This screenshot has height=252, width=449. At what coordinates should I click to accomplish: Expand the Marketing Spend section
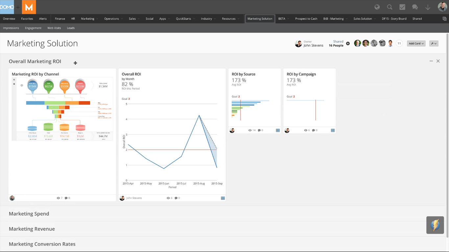point(29,214)
